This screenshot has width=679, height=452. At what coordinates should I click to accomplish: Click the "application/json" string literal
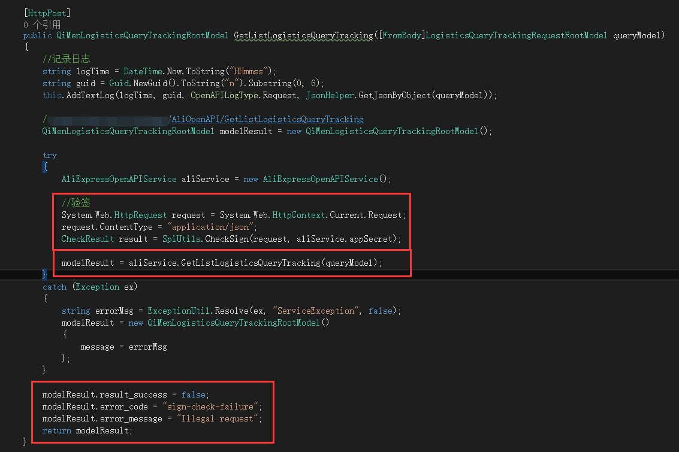(210, 227)
